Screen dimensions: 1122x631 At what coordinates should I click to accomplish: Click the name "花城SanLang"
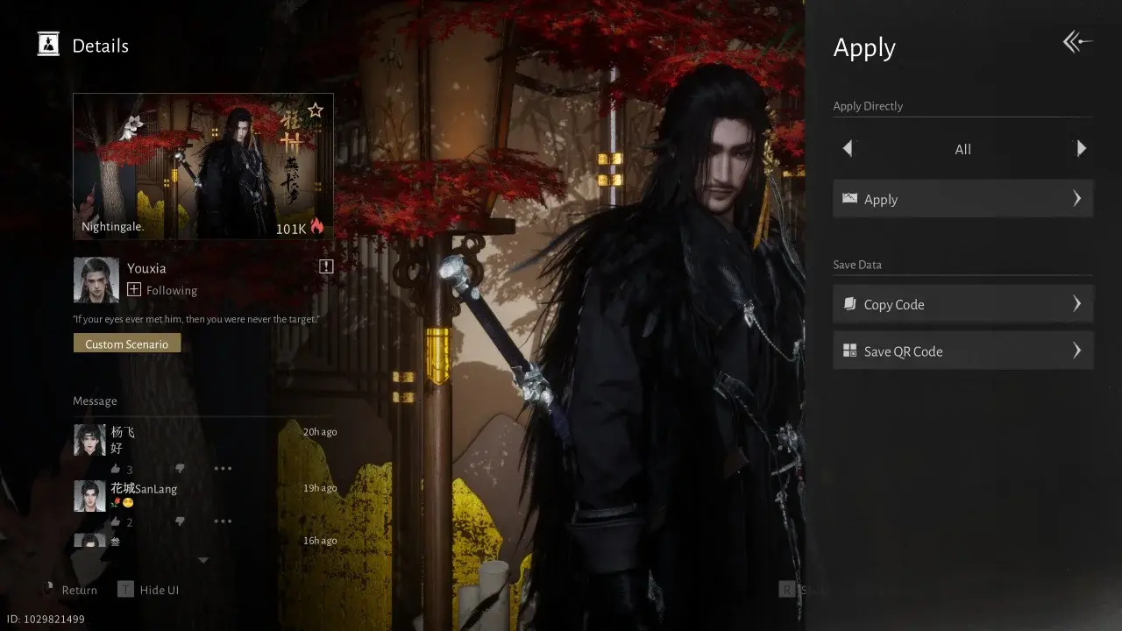144,488
